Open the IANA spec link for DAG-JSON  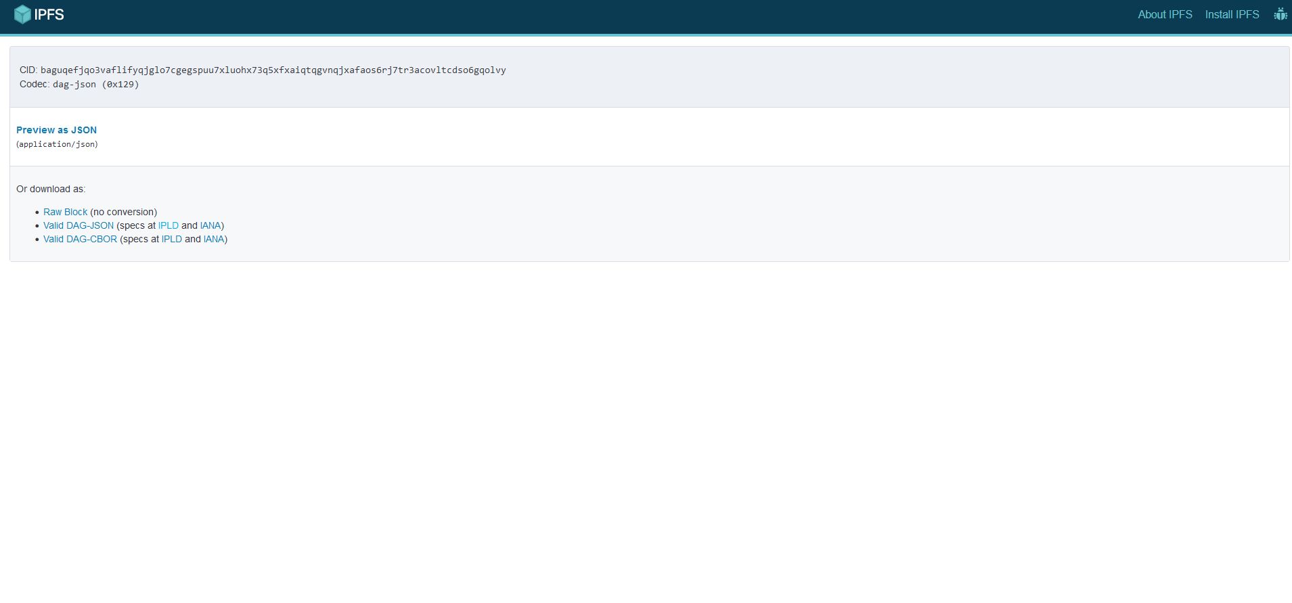210,225
